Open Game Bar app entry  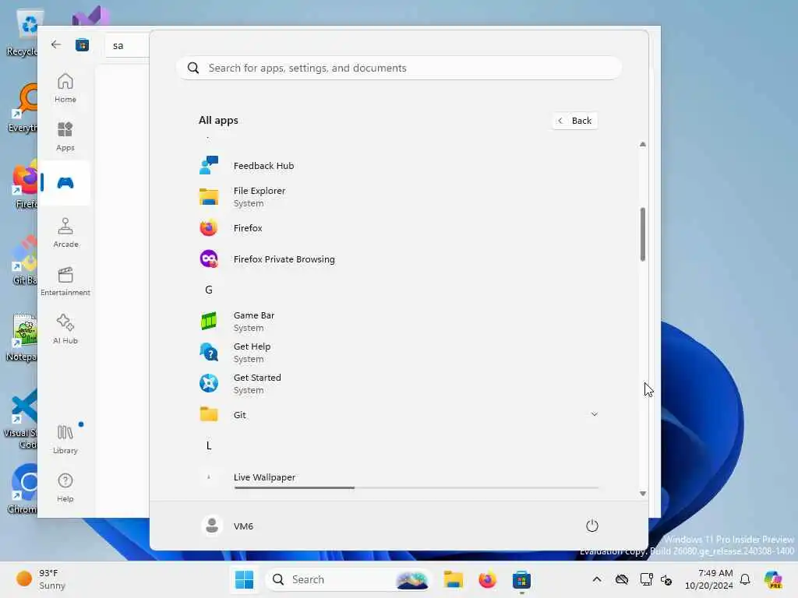tap(398, 322)
